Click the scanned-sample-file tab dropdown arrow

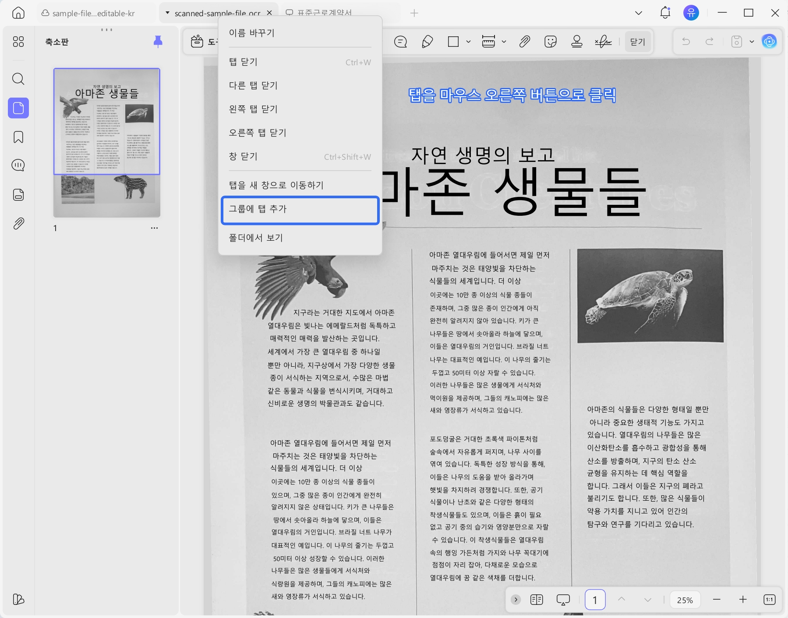pyautogui.click(x=167, y=13)
